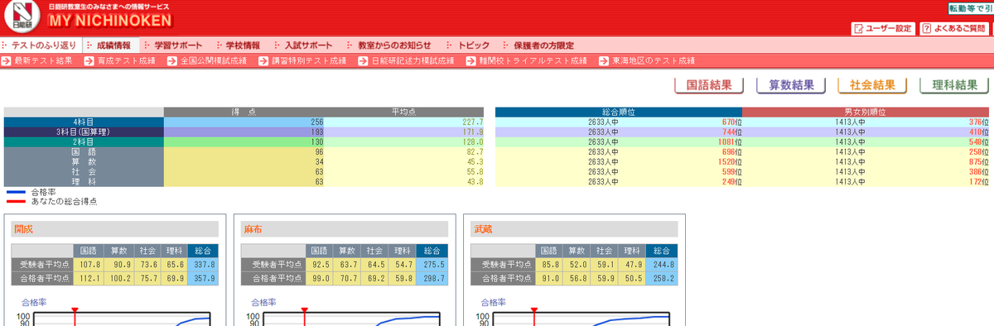Click the 得点 column header
Viewport: 994px width, 326px height.
(244, 112)
